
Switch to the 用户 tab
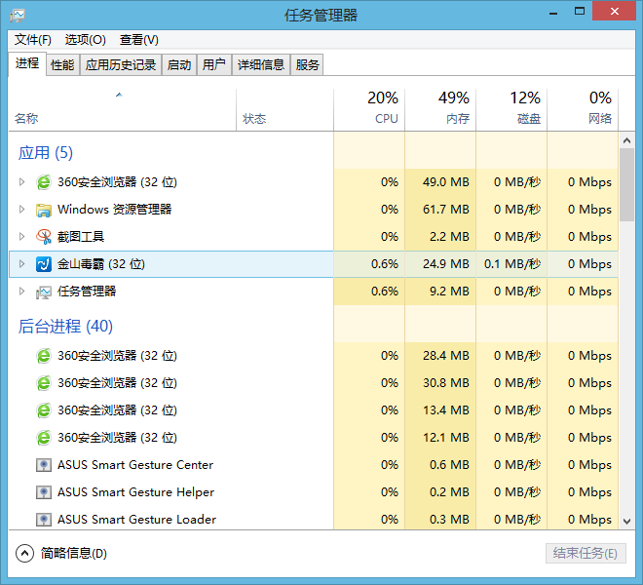(x=214, y=65)
